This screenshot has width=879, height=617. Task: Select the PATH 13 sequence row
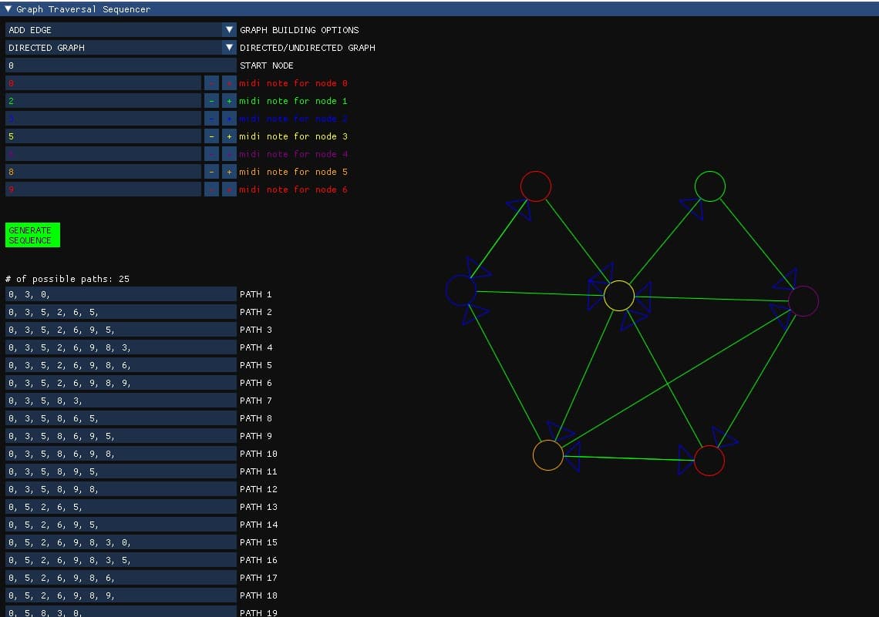(x=120, y=507)
